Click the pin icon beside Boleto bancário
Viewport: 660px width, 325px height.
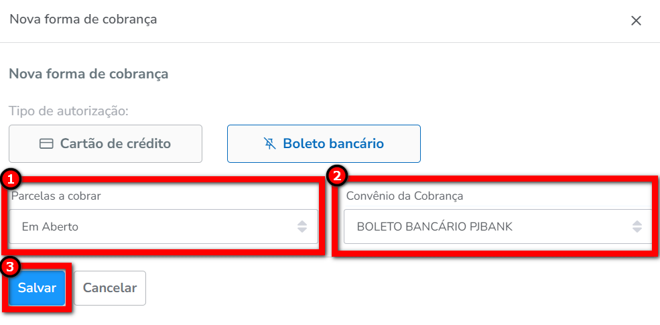coord(270,143)
